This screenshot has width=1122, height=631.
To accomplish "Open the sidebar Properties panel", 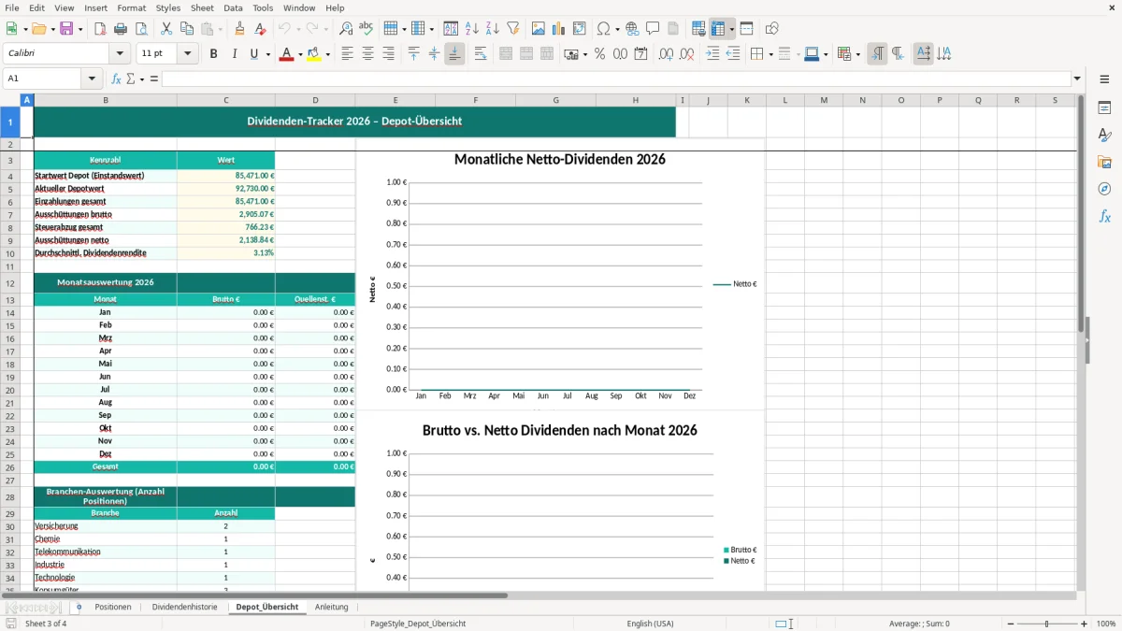I will [x=1104, y=108].
